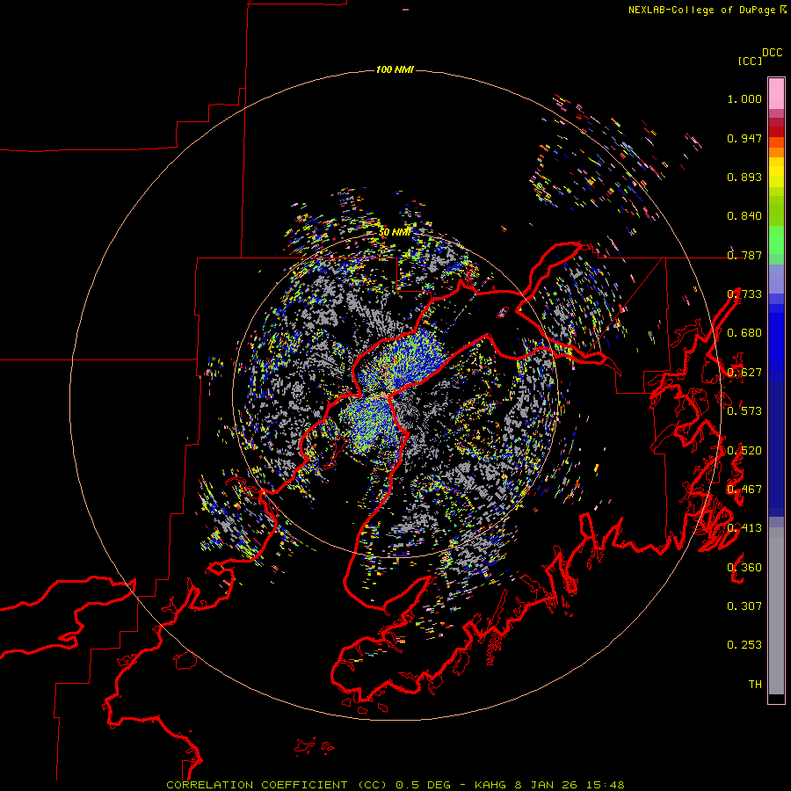The height and width of the screenshot is (791, 791).
Task: Click the [CC] legend unit label
Action: pyautogui.click(x=751, y=61)
